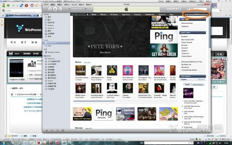
Task: Open the large Ping banner
Action: tap(164, 36)
